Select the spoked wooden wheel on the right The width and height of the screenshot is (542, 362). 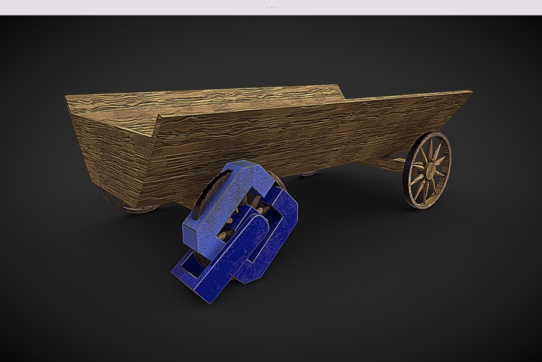[426, 171]
